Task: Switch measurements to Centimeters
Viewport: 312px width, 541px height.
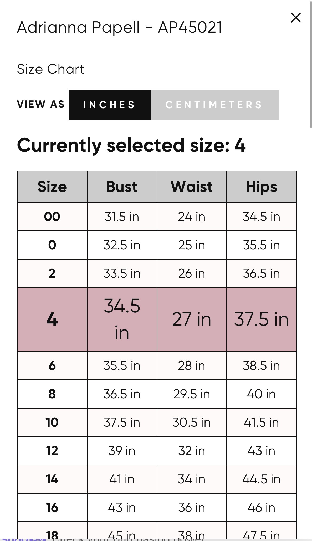Action: 215,105
